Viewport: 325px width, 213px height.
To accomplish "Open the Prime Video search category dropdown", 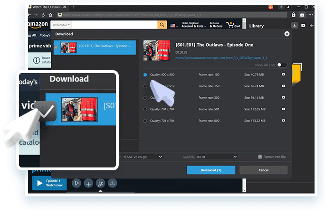I will (x=61, y=25).
